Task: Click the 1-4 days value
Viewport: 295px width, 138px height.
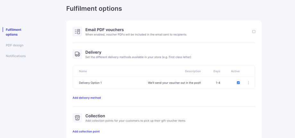Action: [218, 83]
